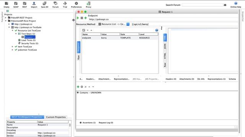Switch to XML response tab
Screen dimensions: 245x137
[x=165, y=38]
